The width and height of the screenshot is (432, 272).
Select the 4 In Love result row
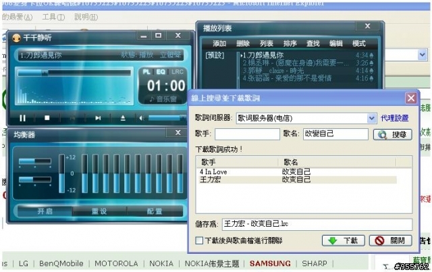pos(297,172)
